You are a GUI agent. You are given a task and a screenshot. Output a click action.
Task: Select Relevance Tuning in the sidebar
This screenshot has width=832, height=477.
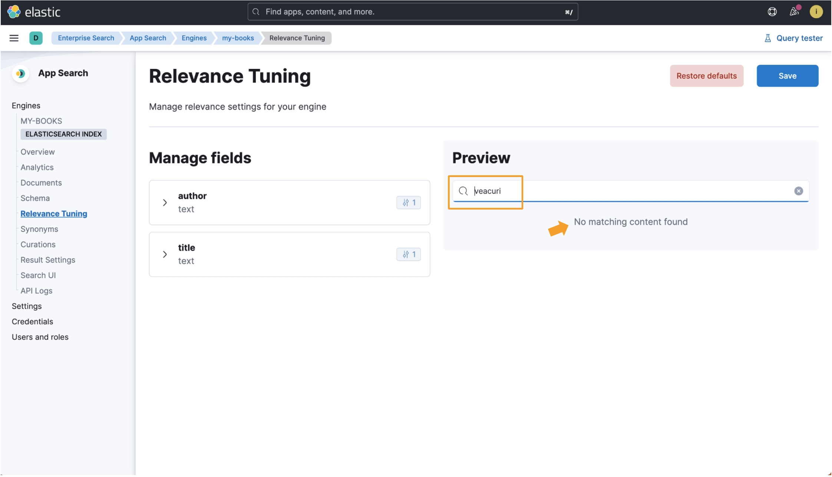point(54,214)
